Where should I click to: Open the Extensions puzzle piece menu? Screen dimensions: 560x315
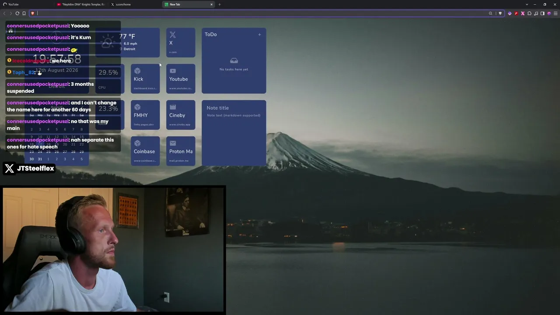point(529,14)
